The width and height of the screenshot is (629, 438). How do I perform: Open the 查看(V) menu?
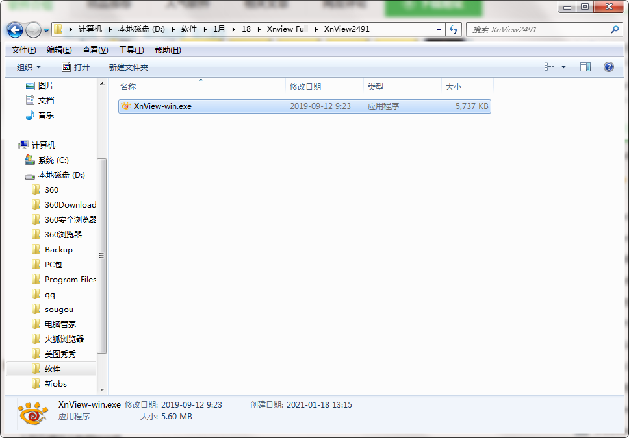click(95, 50)
